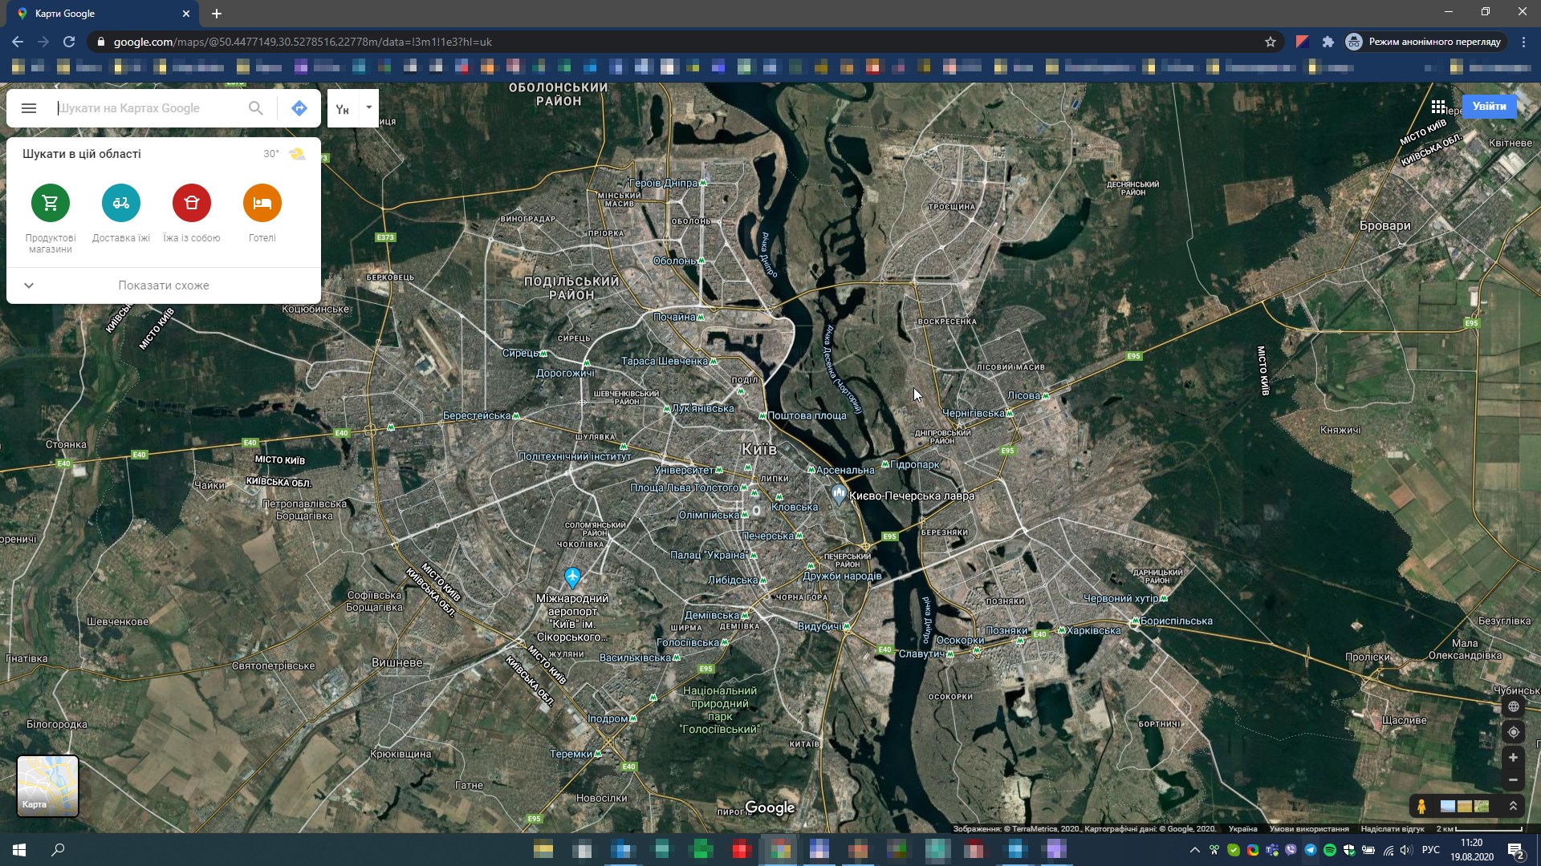Viewport: 1541px width, 866px height.
Task: Zoom in with the plus button
Action: click(x=1513, y=757)
